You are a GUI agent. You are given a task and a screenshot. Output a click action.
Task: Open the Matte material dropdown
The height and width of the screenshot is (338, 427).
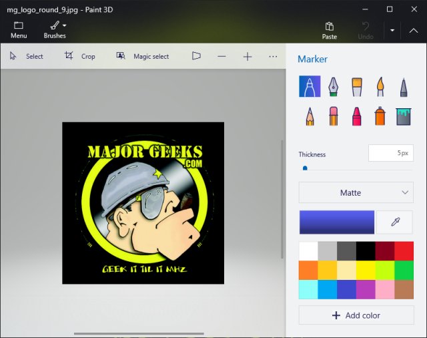click(x=356, y=192)
